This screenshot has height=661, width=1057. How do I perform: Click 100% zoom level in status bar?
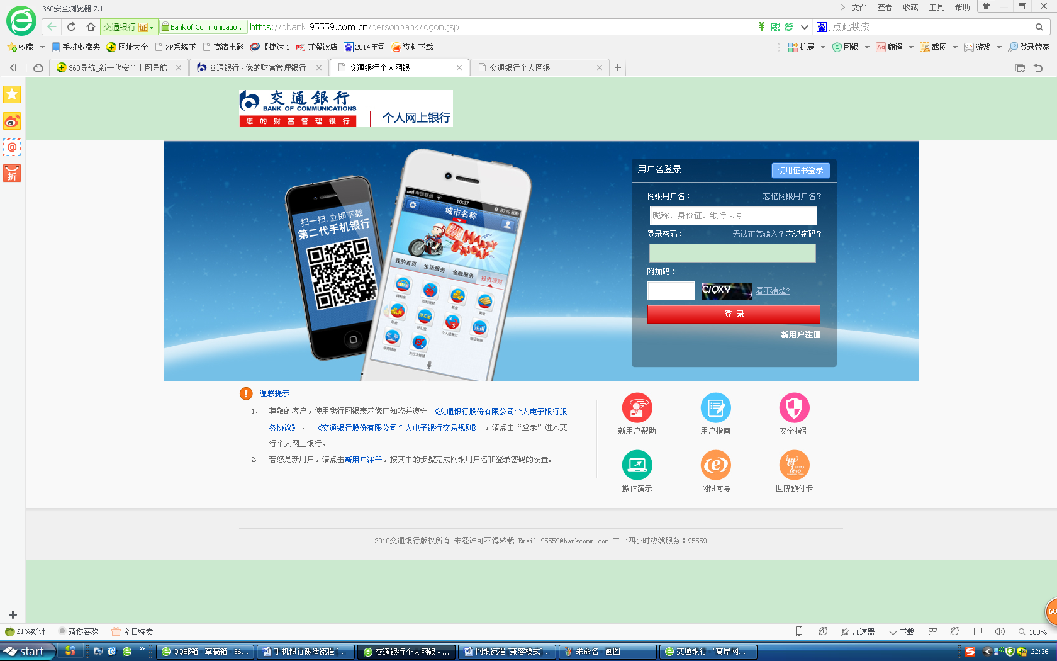click(1032, 631)
